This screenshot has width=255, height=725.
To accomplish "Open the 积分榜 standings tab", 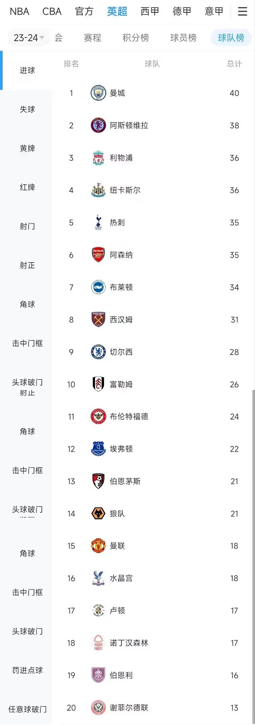I will (135, 38).
